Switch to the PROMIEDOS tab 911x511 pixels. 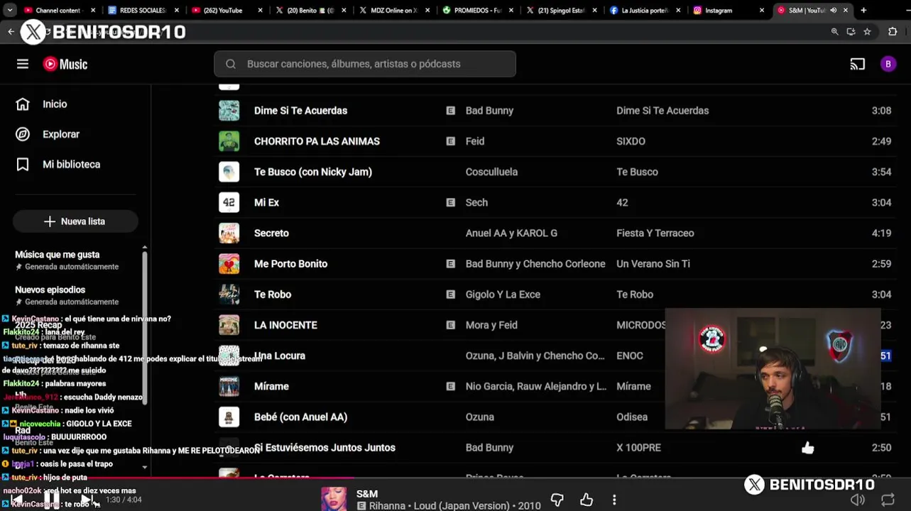point(476,11)
